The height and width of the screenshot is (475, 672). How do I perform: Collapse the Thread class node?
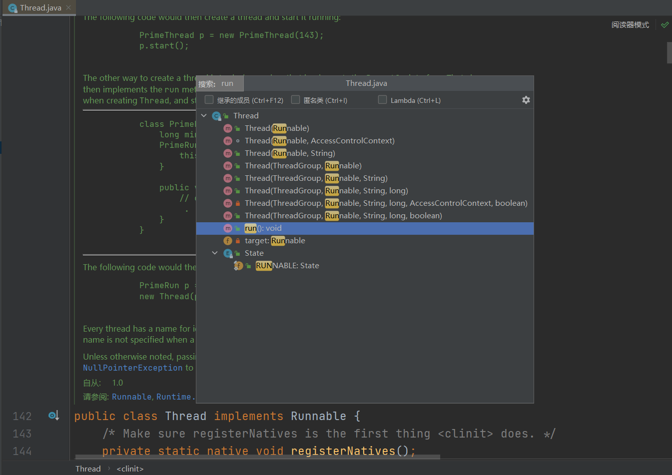click(x=204, y=115)
